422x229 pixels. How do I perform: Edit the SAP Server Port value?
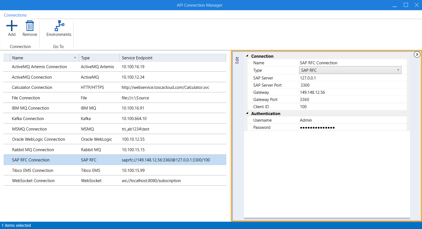coord(352,85)
